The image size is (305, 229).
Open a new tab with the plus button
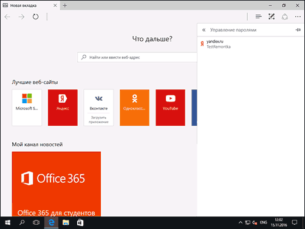[x=65, y=5]
